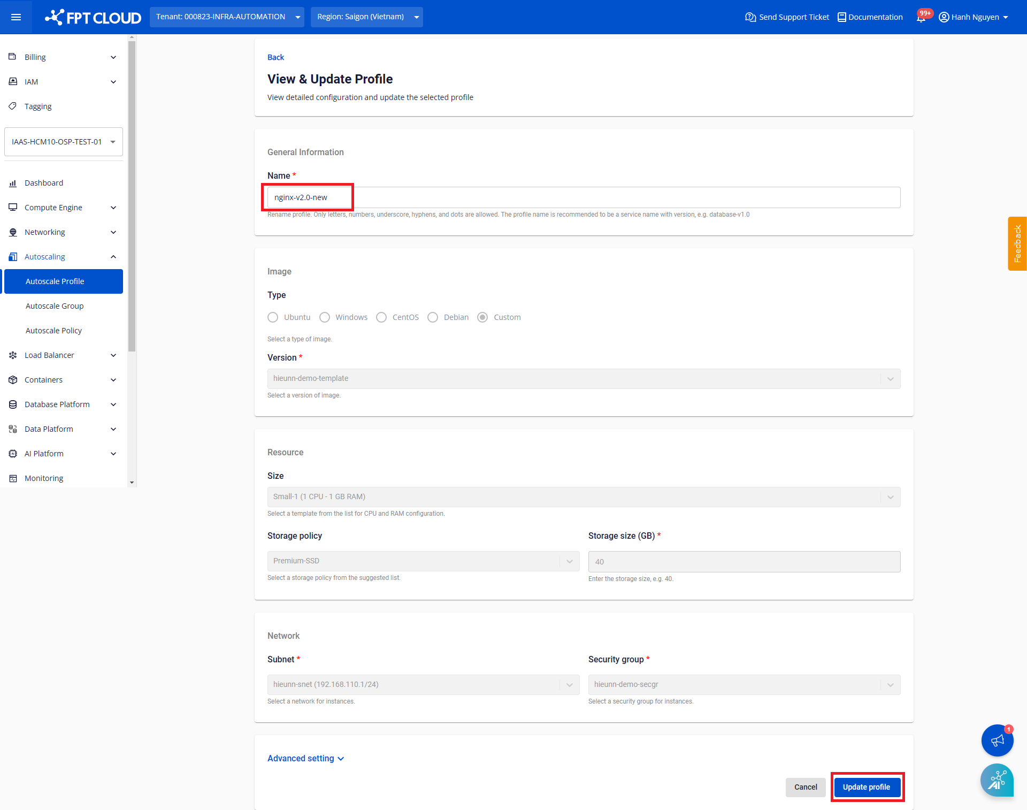
Task: Click the Back link
Action: [275, 57]
